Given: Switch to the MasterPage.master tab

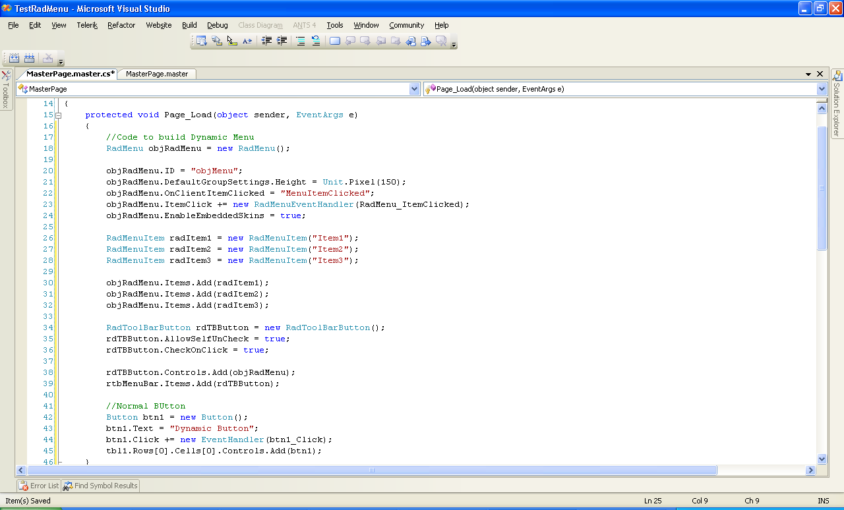Looking at the screenshot, I should pos(157,74).
